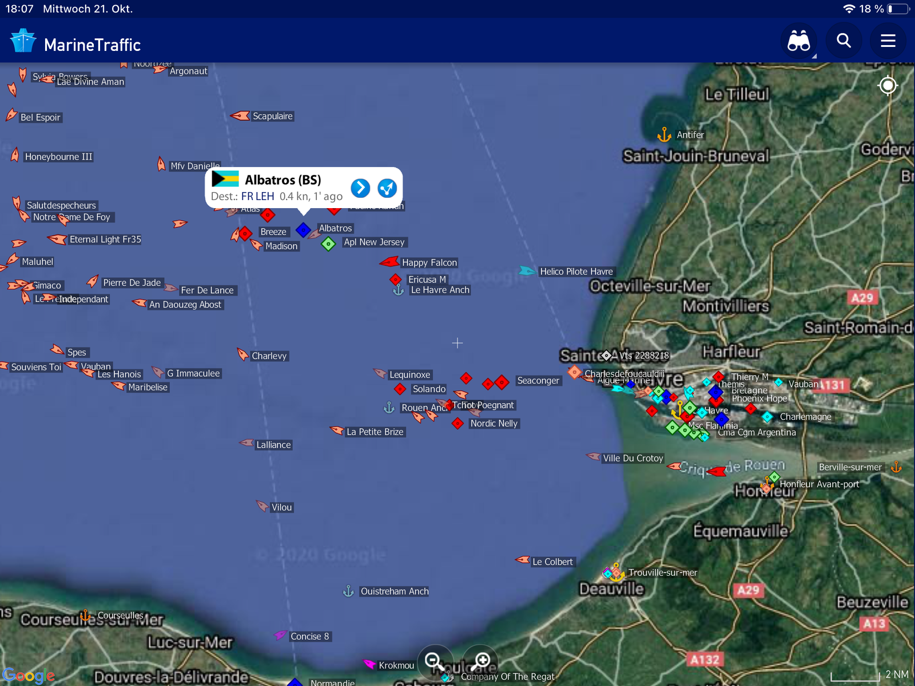
Task: Click the FR LEH destination link
Action: (257, 197)
